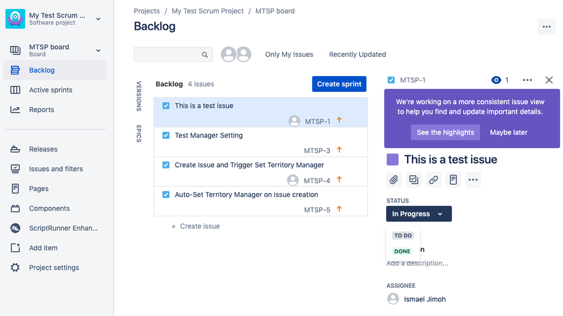Click the assignee avatar on MTSP-4 row
The height and width of the screenshot is (316, 563).
[292, 180]
